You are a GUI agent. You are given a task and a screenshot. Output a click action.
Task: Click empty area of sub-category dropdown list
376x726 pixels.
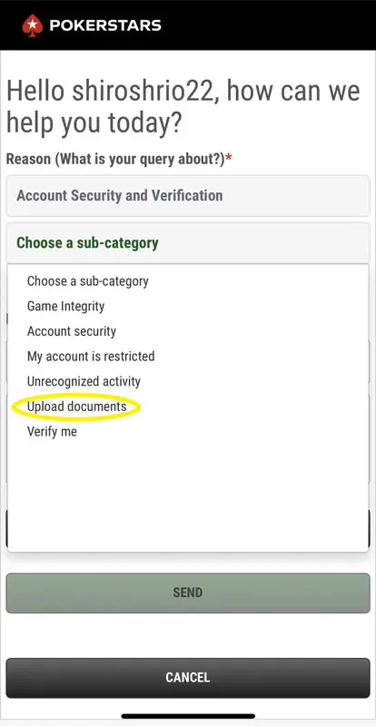click(188, 495)
